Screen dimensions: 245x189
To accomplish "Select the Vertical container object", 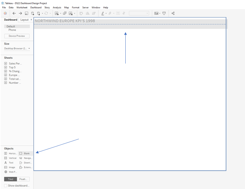I will click(10, 158).
